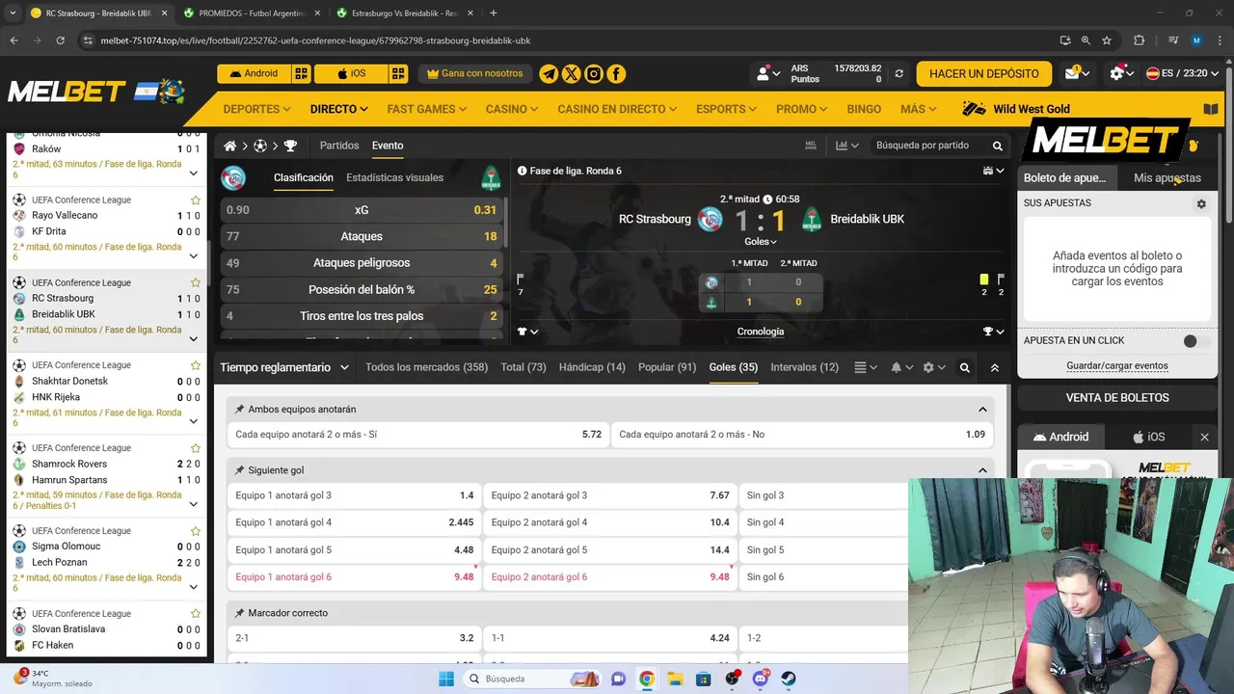
Task: Bet on Equipo 1 anotará gol 3 at 1.4
Action: pyautogui.click(x=355, y=495)
